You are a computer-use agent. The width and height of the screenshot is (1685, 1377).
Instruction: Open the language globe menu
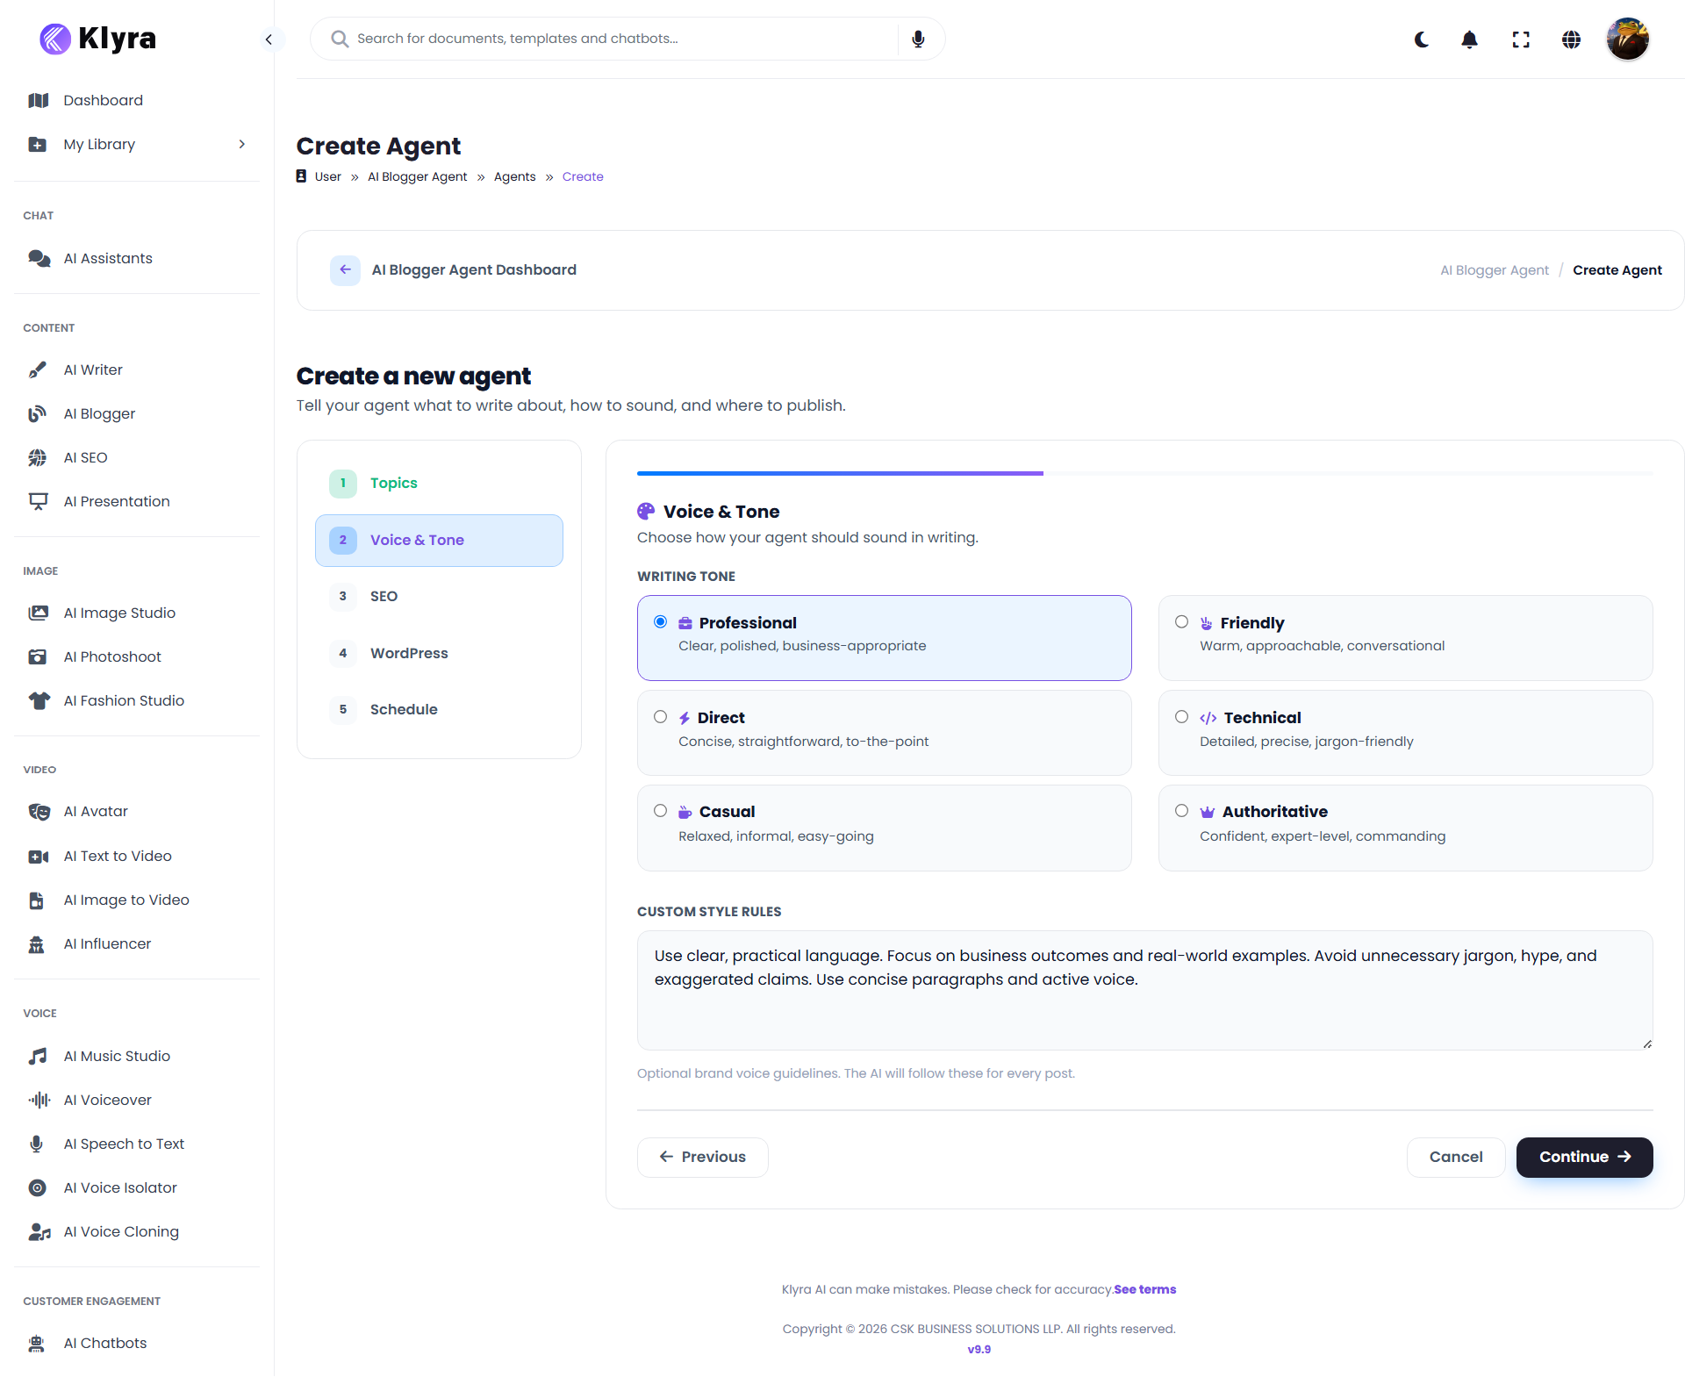click(x=1572, y=39)
